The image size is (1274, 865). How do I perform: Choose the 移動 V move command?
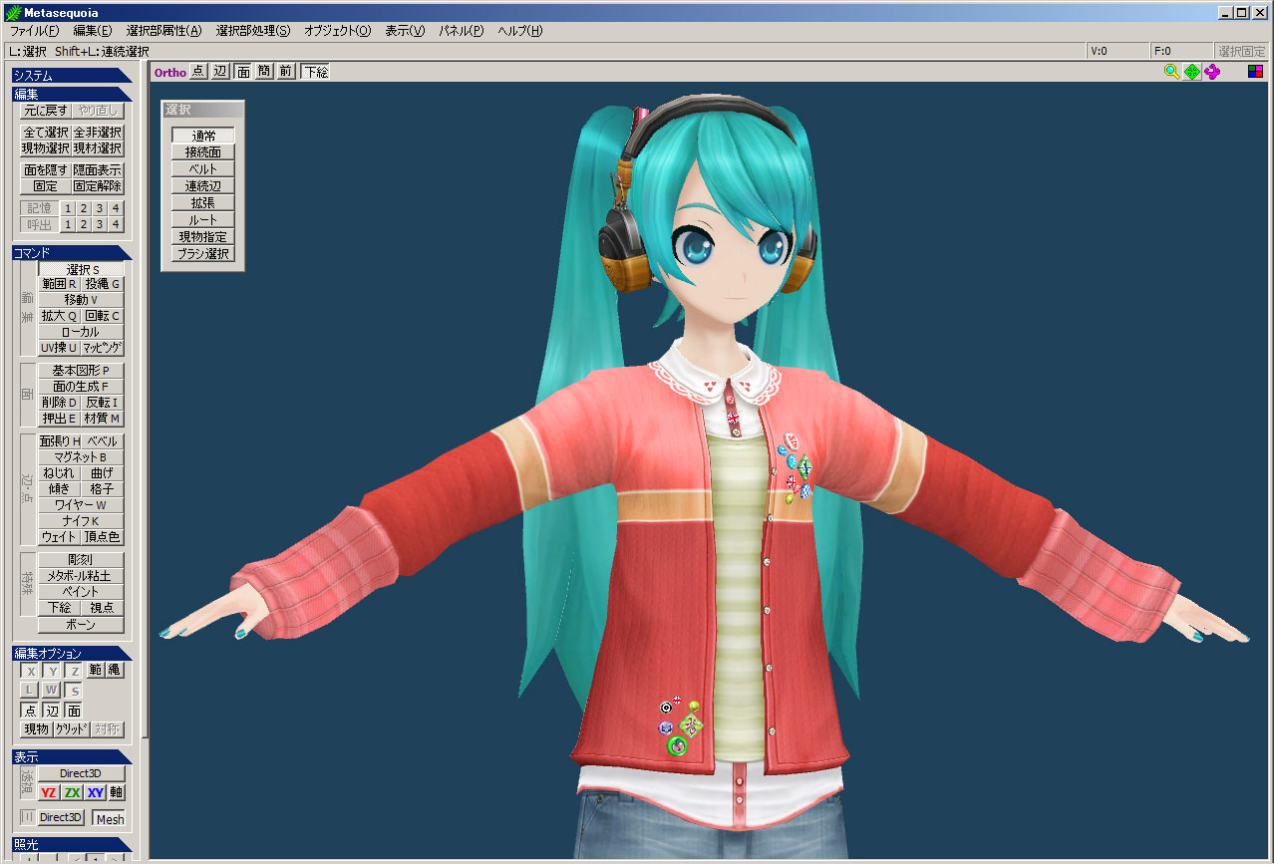point(81,300)
